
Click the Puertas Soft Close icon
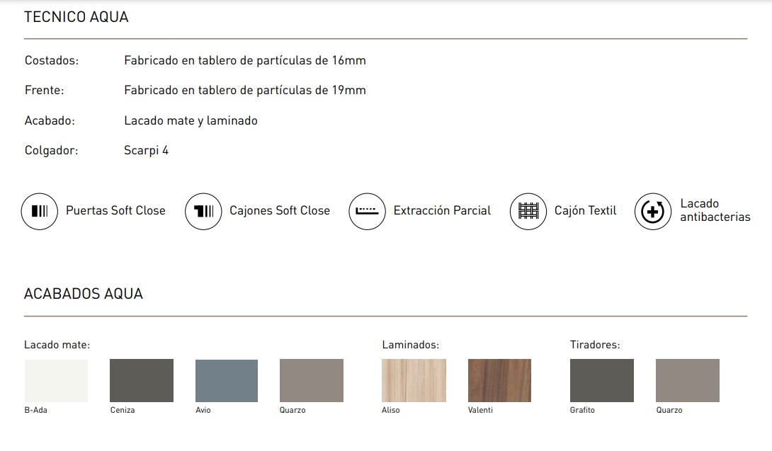(x=40, y=211)
